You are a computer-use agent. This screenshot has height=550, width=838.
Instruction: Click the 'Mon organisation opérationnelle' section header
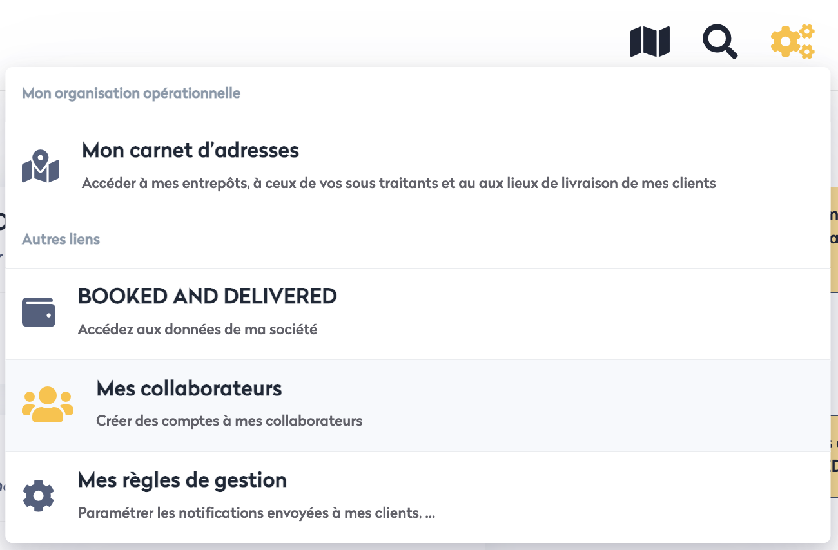click(131, 93)
